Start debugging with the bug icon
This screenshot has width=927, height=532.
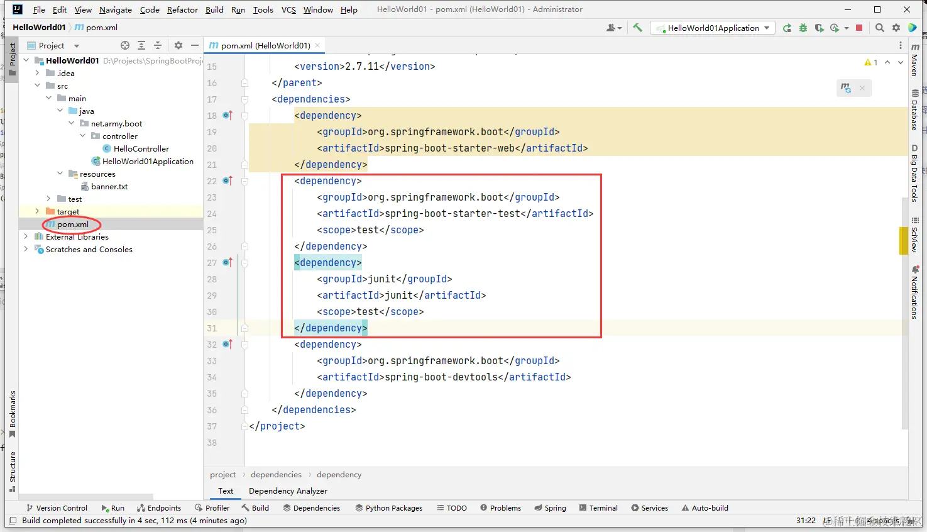(x=803, y=28)
